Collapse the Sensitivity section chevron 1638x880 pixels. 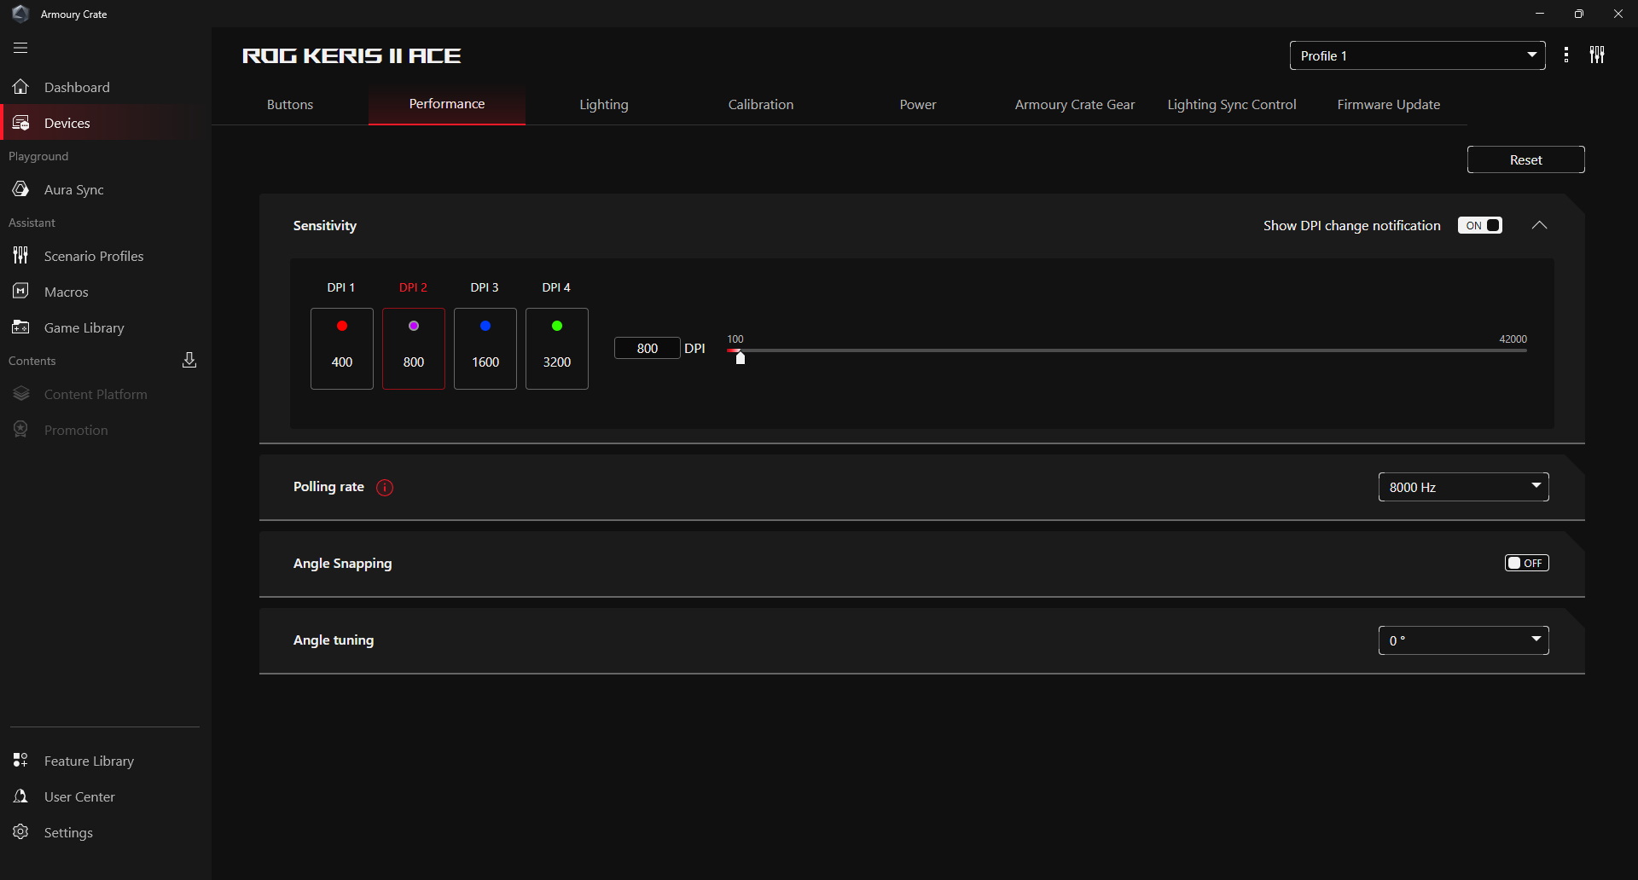point(1539,225)
